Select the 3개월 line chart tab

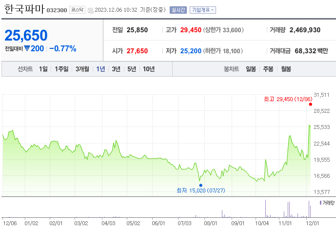tap(82, 69)
